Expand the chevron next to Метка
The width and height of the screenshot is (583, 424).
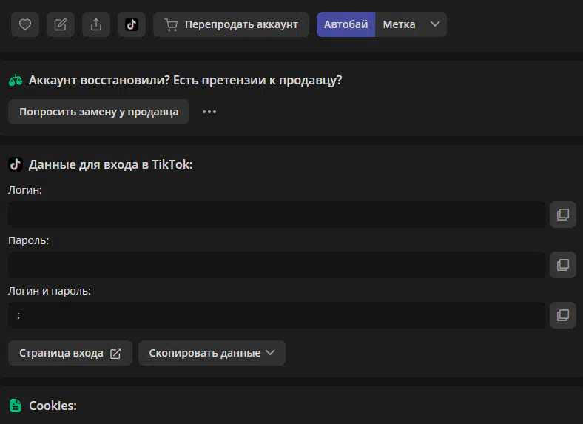435,24
